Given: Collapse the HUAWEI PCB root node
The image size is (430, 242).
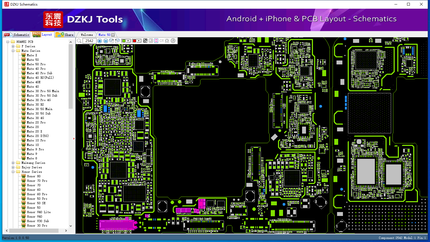Looking at the screenshot, I should tap(8, 42).
